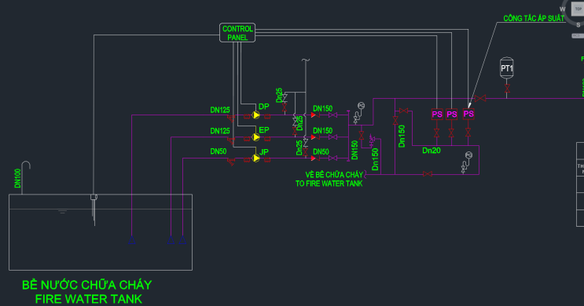Image resolution: width=584 pixels, height=306 pixels.
Task: Select the red Y-strainer on the DP suction line
Action: coord(231,118)
